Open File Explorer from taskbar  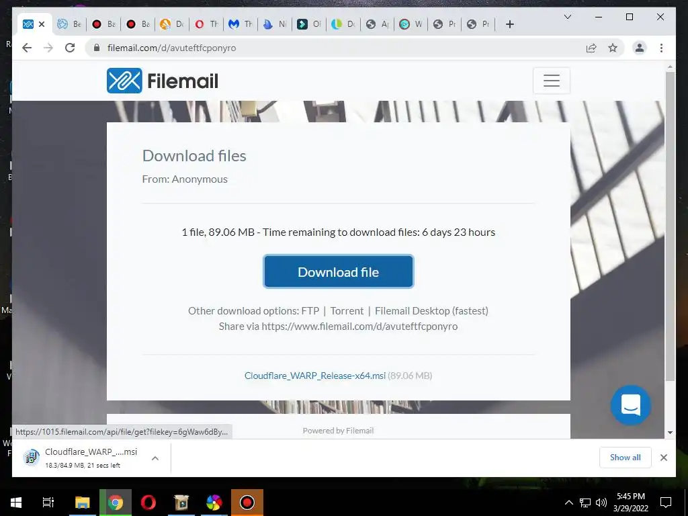pos(82,503)
